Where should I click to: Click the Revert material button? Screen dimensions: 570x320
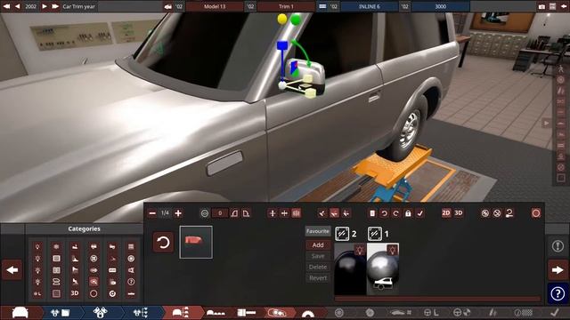318,278
